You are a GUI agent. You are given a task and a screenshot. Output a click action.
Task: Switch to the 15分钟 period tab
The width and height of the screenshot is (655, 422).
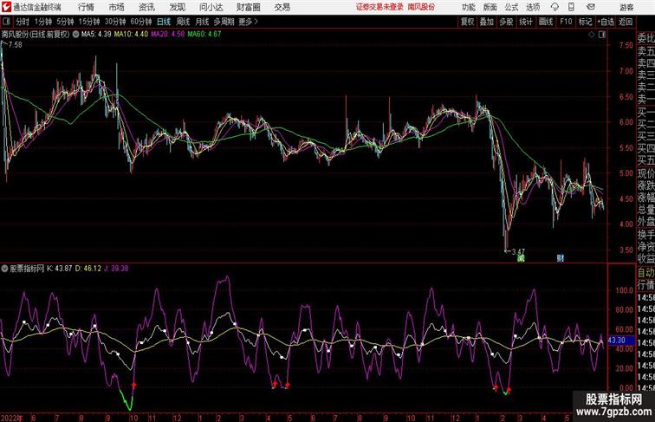[x=89, y=22]
